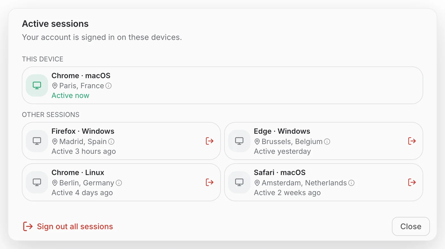Click the "Active 2 weeks ago" text
This screenshot has height=249, width=445.
point(287,193)
